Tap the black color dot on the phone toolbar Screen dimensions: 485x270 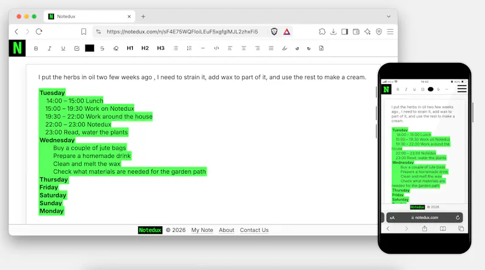pos(430,89)
